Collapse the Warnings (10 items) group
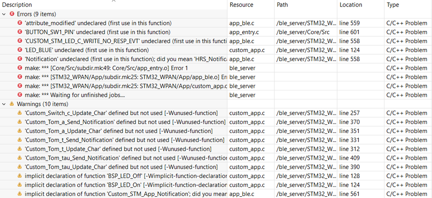The image size is (432, 198). [4, 104]
